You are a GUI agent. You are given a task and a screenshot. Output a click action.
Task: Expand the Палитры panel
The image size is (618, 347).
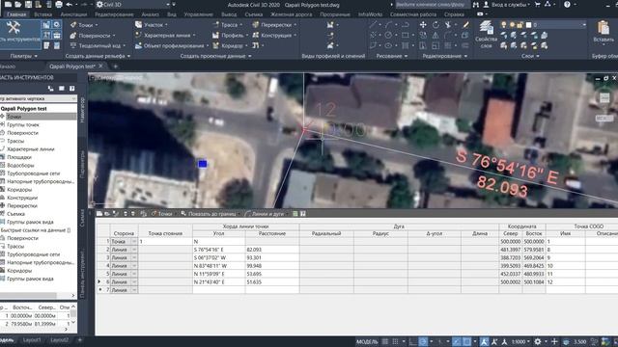point(23,56)
